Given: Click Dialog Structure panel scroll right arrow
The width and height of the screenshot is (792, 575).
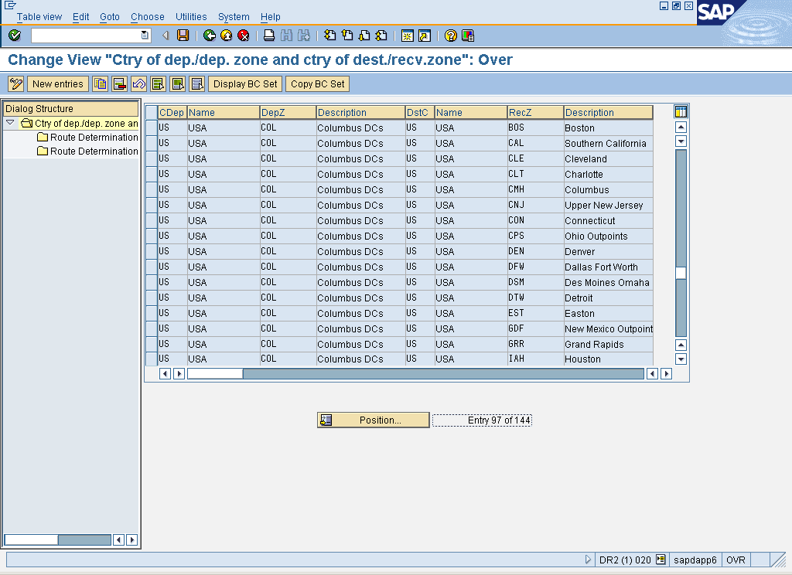Looking at the screenshot, I should coord(131,539).
